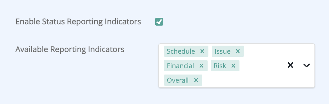
Task: Click the down arrow in the multi-select box
Action: (307, 65)
